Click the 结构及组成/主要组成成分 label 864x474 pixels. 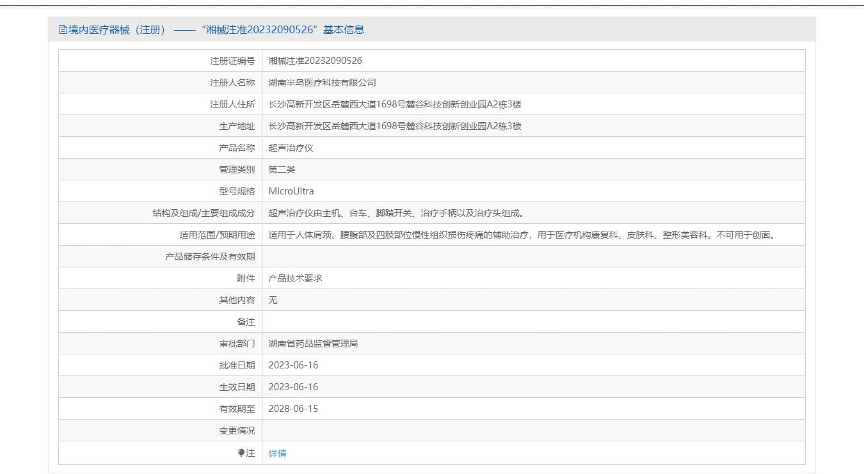[x=204, y=213]
